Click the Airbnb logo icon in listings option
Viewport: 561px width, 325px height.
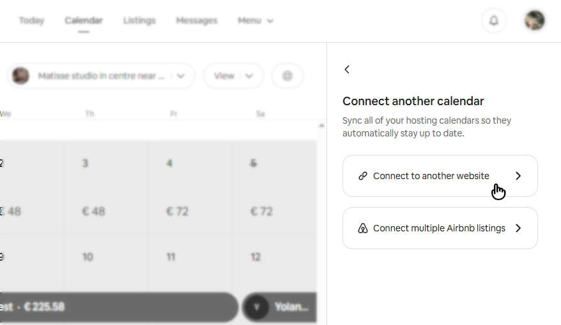tap(362, 228)
